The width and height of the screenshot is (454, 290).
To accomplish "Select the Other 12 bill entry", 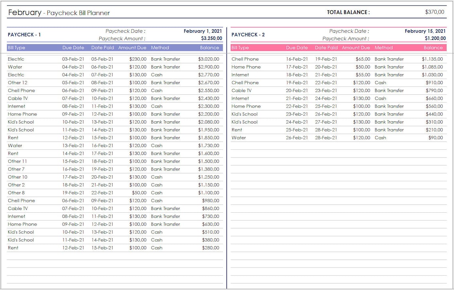I will [x=17, y=82].
